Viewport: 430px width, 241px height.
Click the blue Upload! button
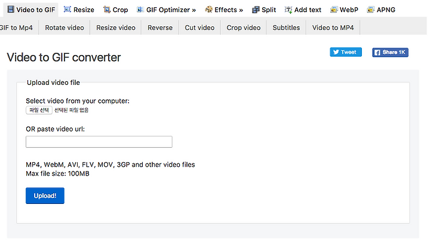click(x=45, y=196)
